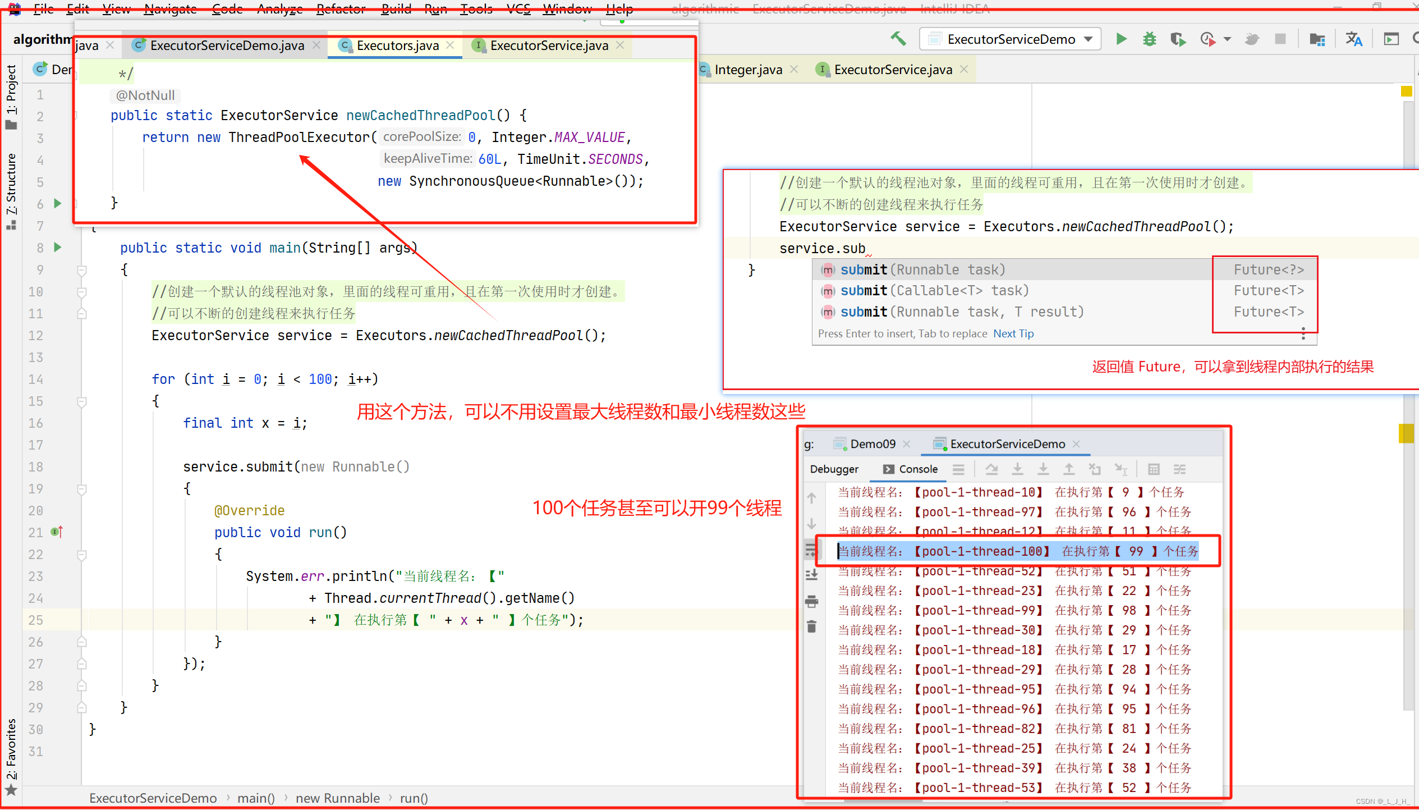Screen dimensions: 1419x810
Task: Open completion popup options three-dot menu
Action: [x=1303, y=333]
